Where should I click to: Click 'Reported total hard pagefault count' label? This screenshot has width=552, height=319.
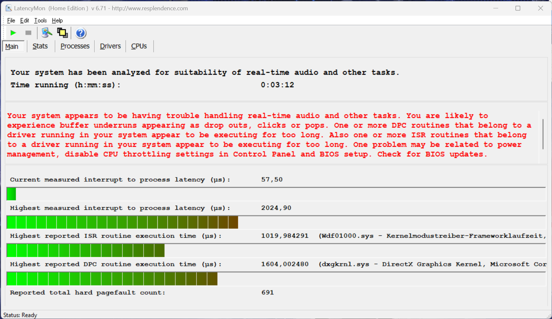pos(88,292)
